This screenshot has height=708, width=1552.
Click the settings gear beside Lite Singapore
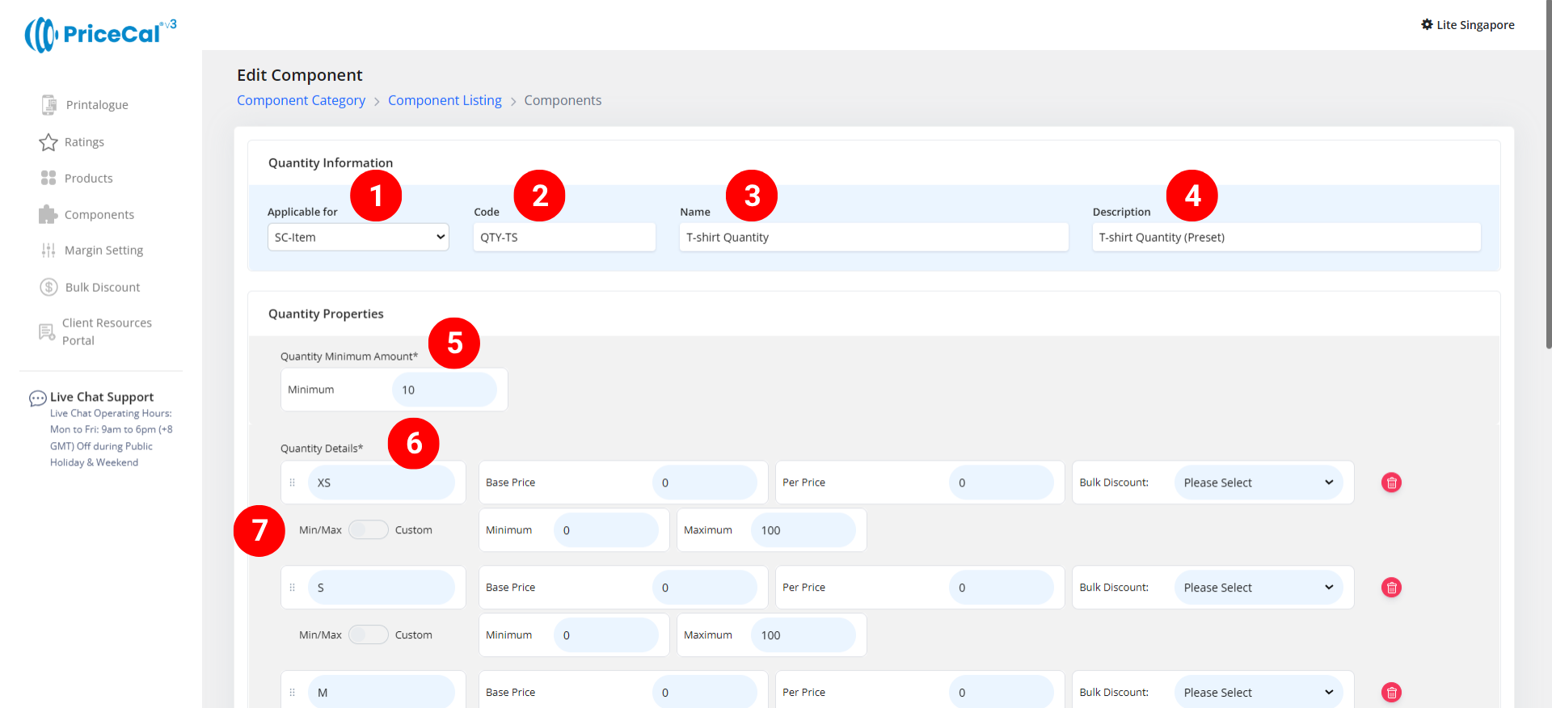click(1427, 25)
